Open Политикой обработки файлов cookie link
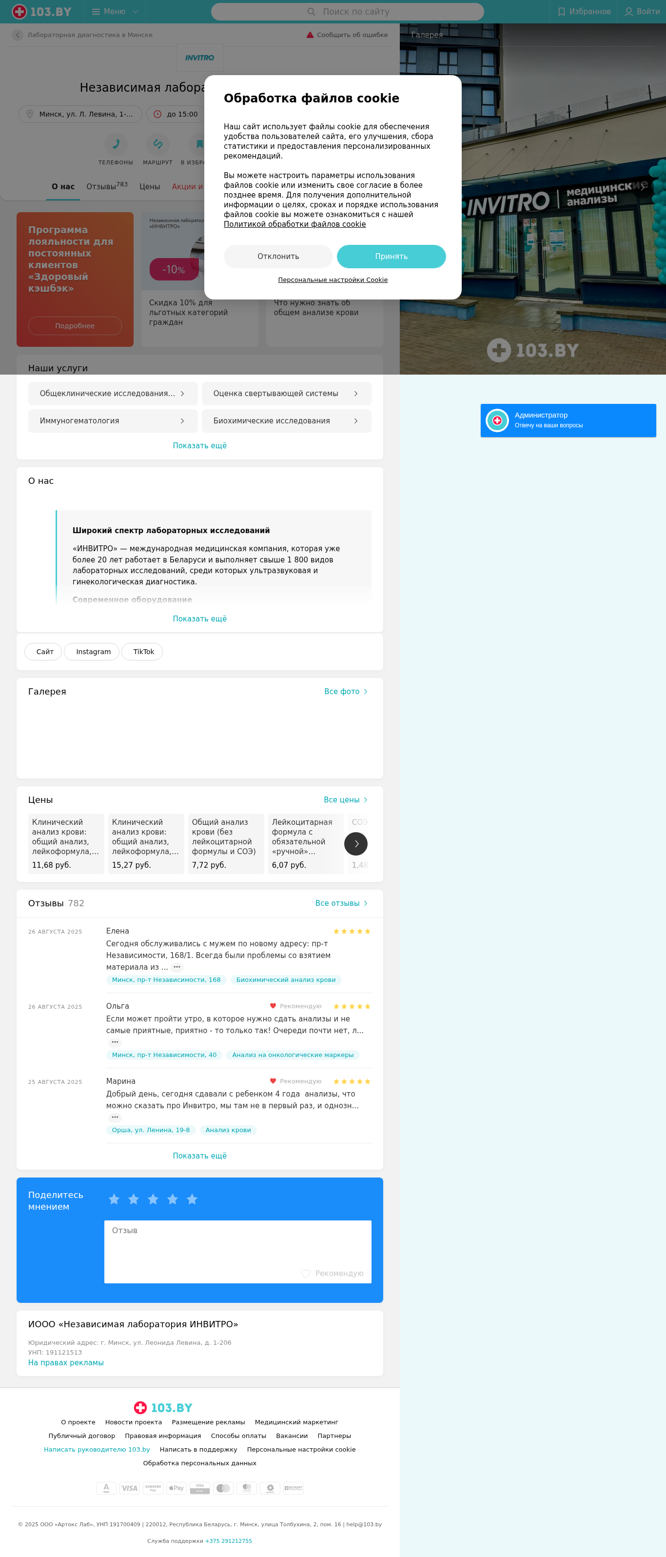666x1557 pixels. pyautogui.click(x=294, y=224)
